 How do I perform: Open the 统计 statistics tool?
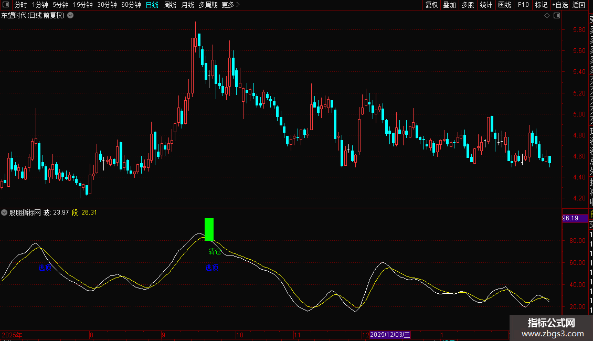click(x=486, y=5)
